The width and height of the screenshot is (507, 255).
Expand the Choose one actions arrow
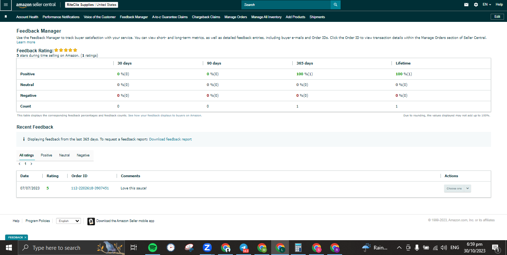click(468, 188)
